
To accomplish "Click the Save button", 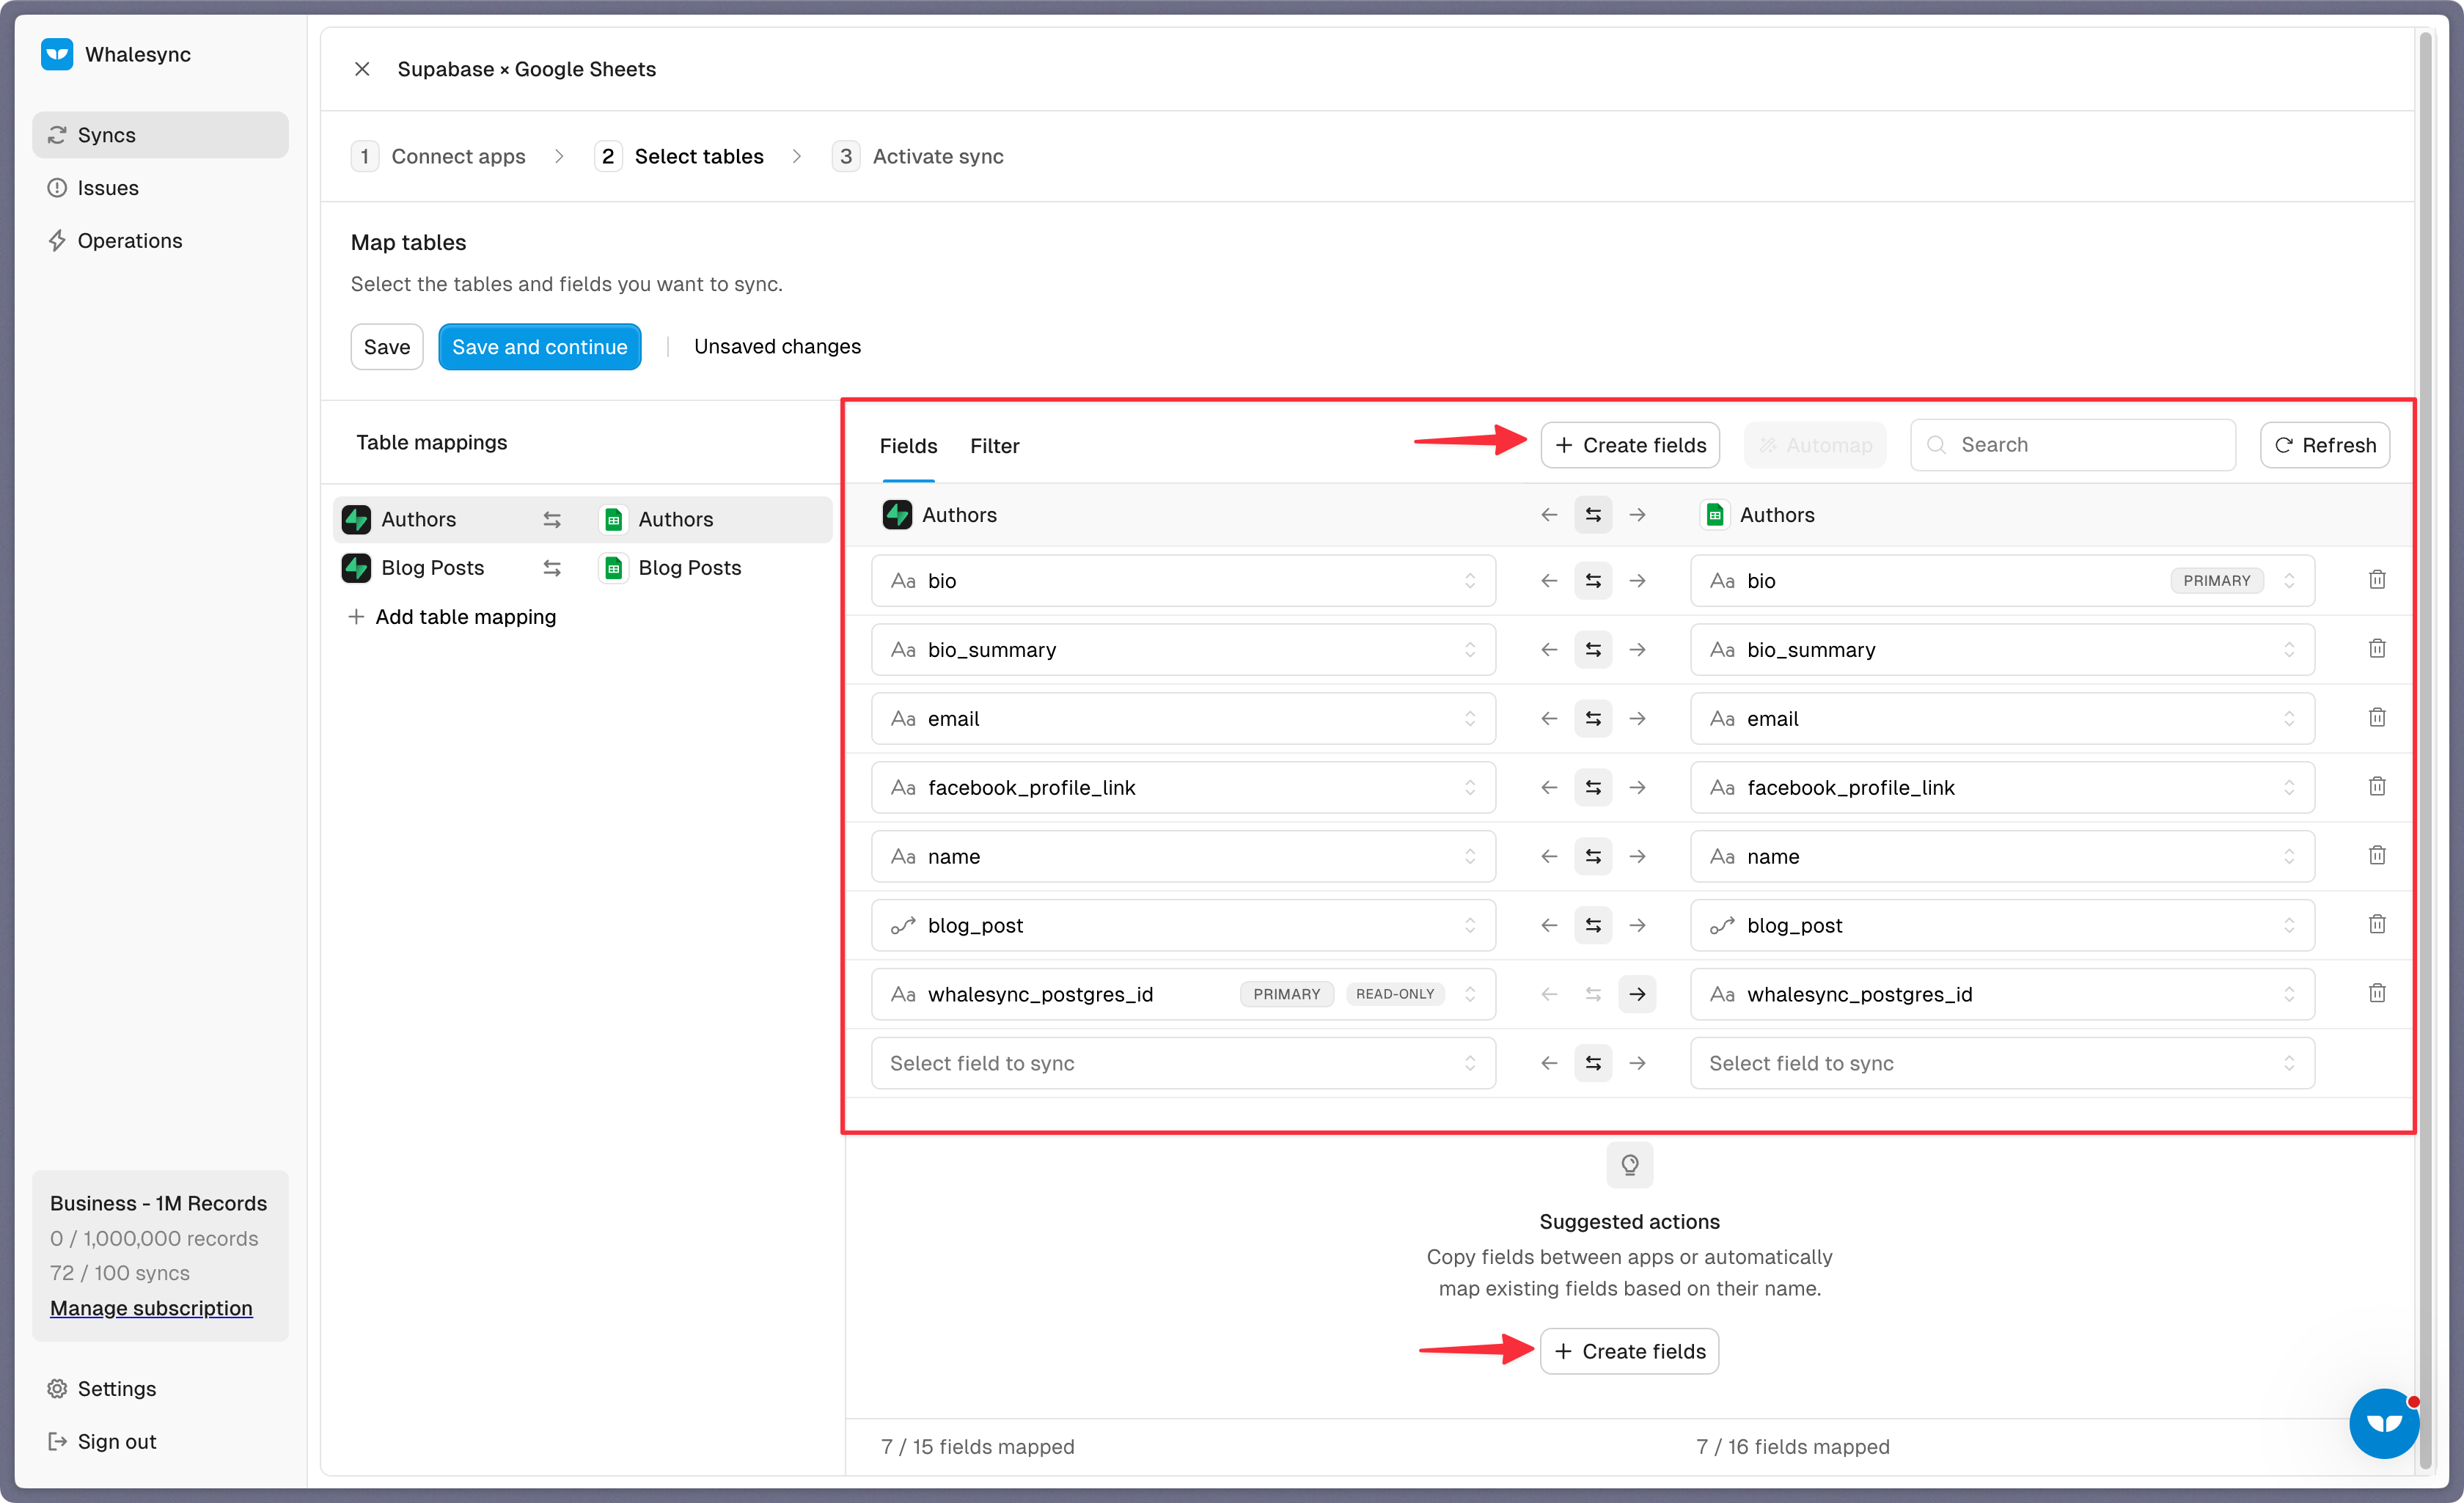I will click(387, 347).
